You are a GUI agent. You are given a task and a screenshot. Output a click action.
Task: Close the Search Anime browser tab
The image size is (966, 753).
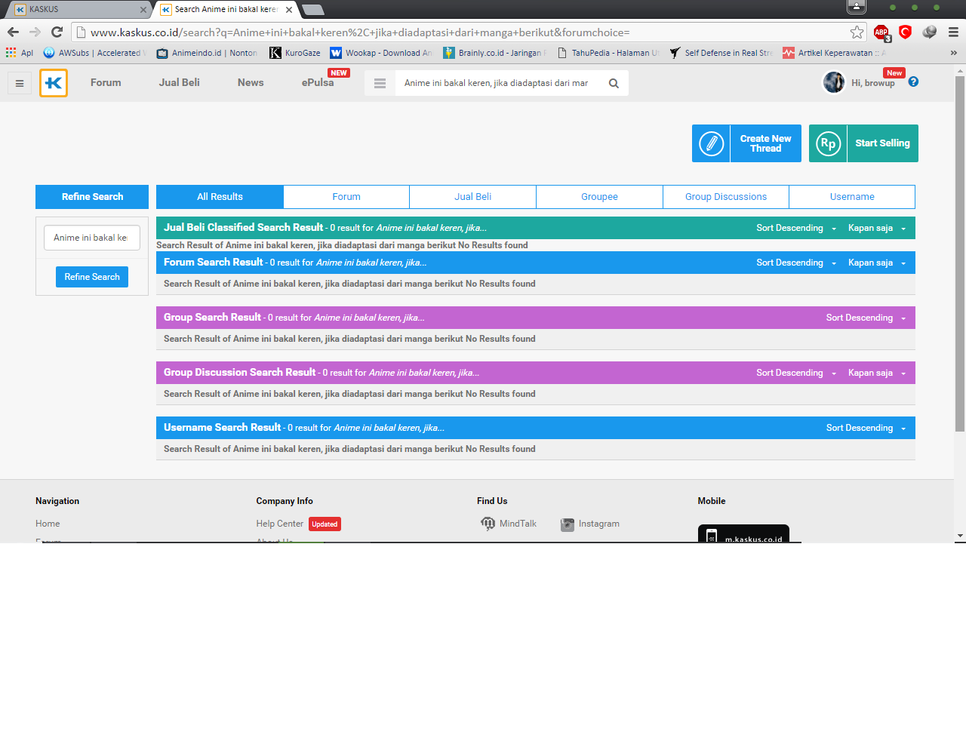(289, 10)
